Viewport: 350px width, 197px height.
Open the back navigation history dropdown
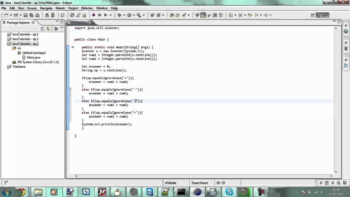pyautogui.click(x=261, y=15)
